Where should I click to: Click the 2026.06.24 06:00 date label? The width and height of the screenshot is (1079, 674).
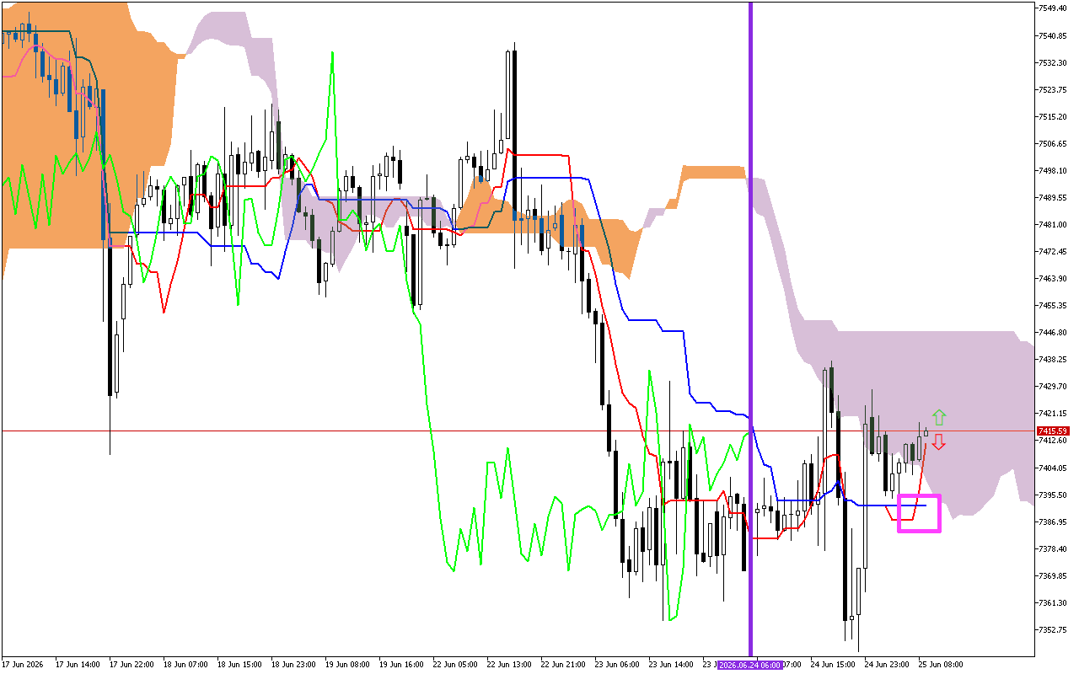tap(750, 665)
